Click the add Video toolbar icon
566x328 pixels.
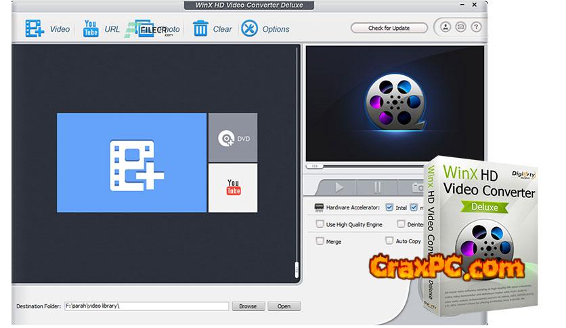(x=35, y=28)
